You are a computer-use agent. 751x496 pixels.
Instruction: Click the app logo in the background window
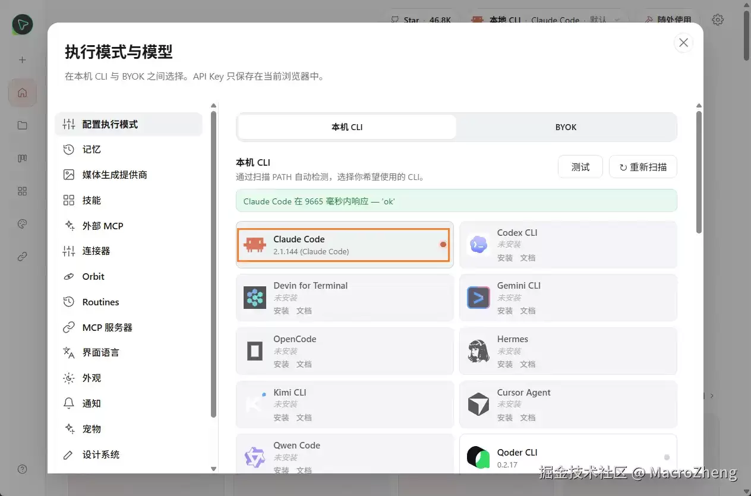(23, 24)
